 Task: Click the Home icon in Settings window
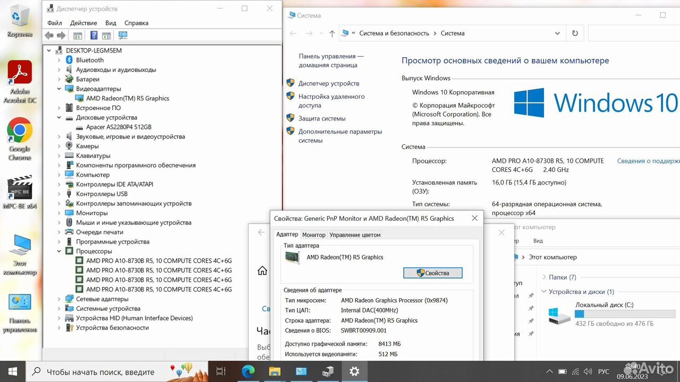[262, 271]
